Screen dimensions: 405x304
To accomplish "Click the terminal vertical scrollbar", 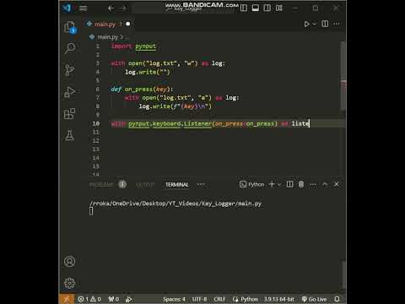I will 344,274.
